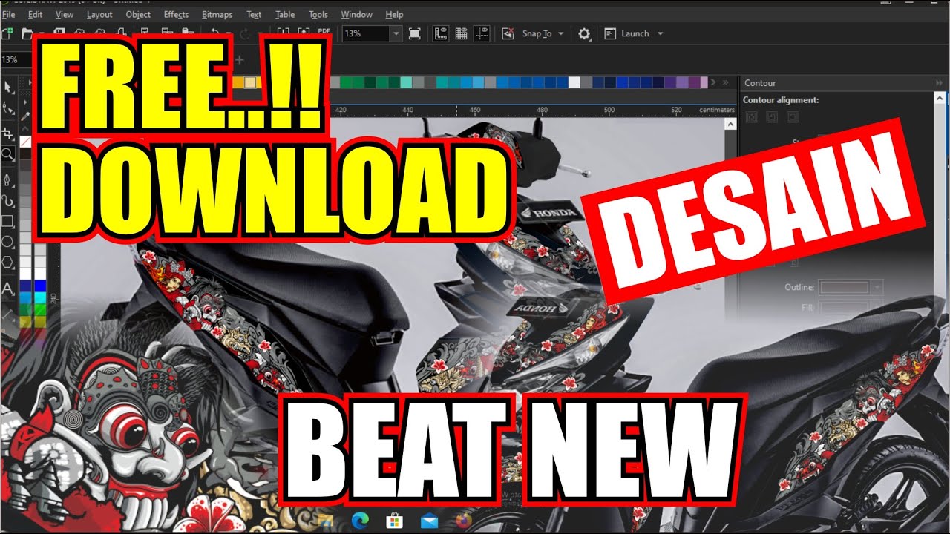
Task: Click the Contour docker title
Action: pos(760,83)
